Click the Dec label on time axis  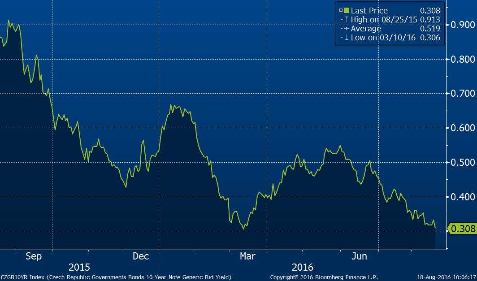pos(141,256)
